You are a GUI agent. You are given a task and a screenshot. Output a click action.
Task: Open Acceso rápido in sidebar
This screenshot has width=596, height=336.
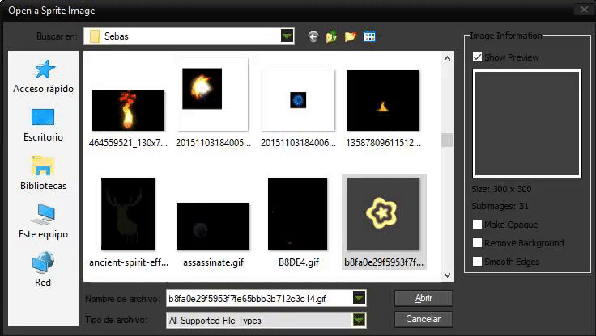point(44,77)
